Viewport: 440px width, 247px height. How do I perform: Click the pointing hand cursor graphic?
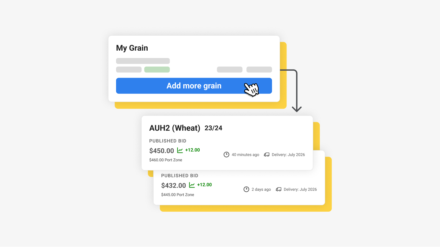click(252, 89)
